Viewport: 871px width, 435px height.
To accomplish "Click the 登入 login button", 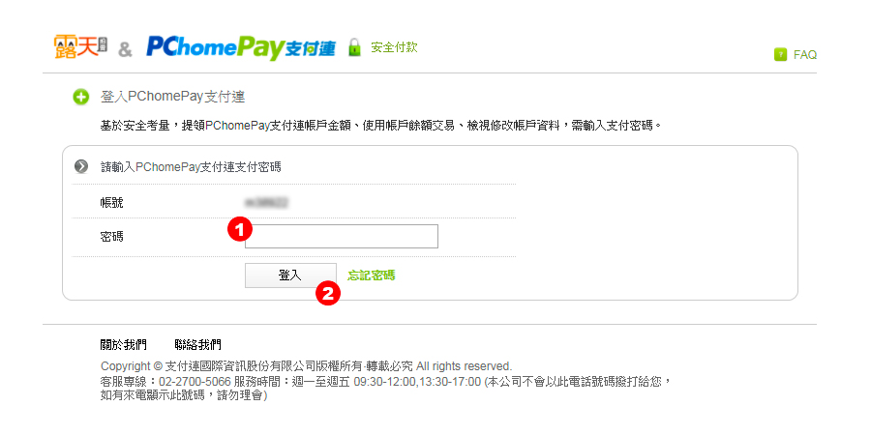I will pos(290,275).
